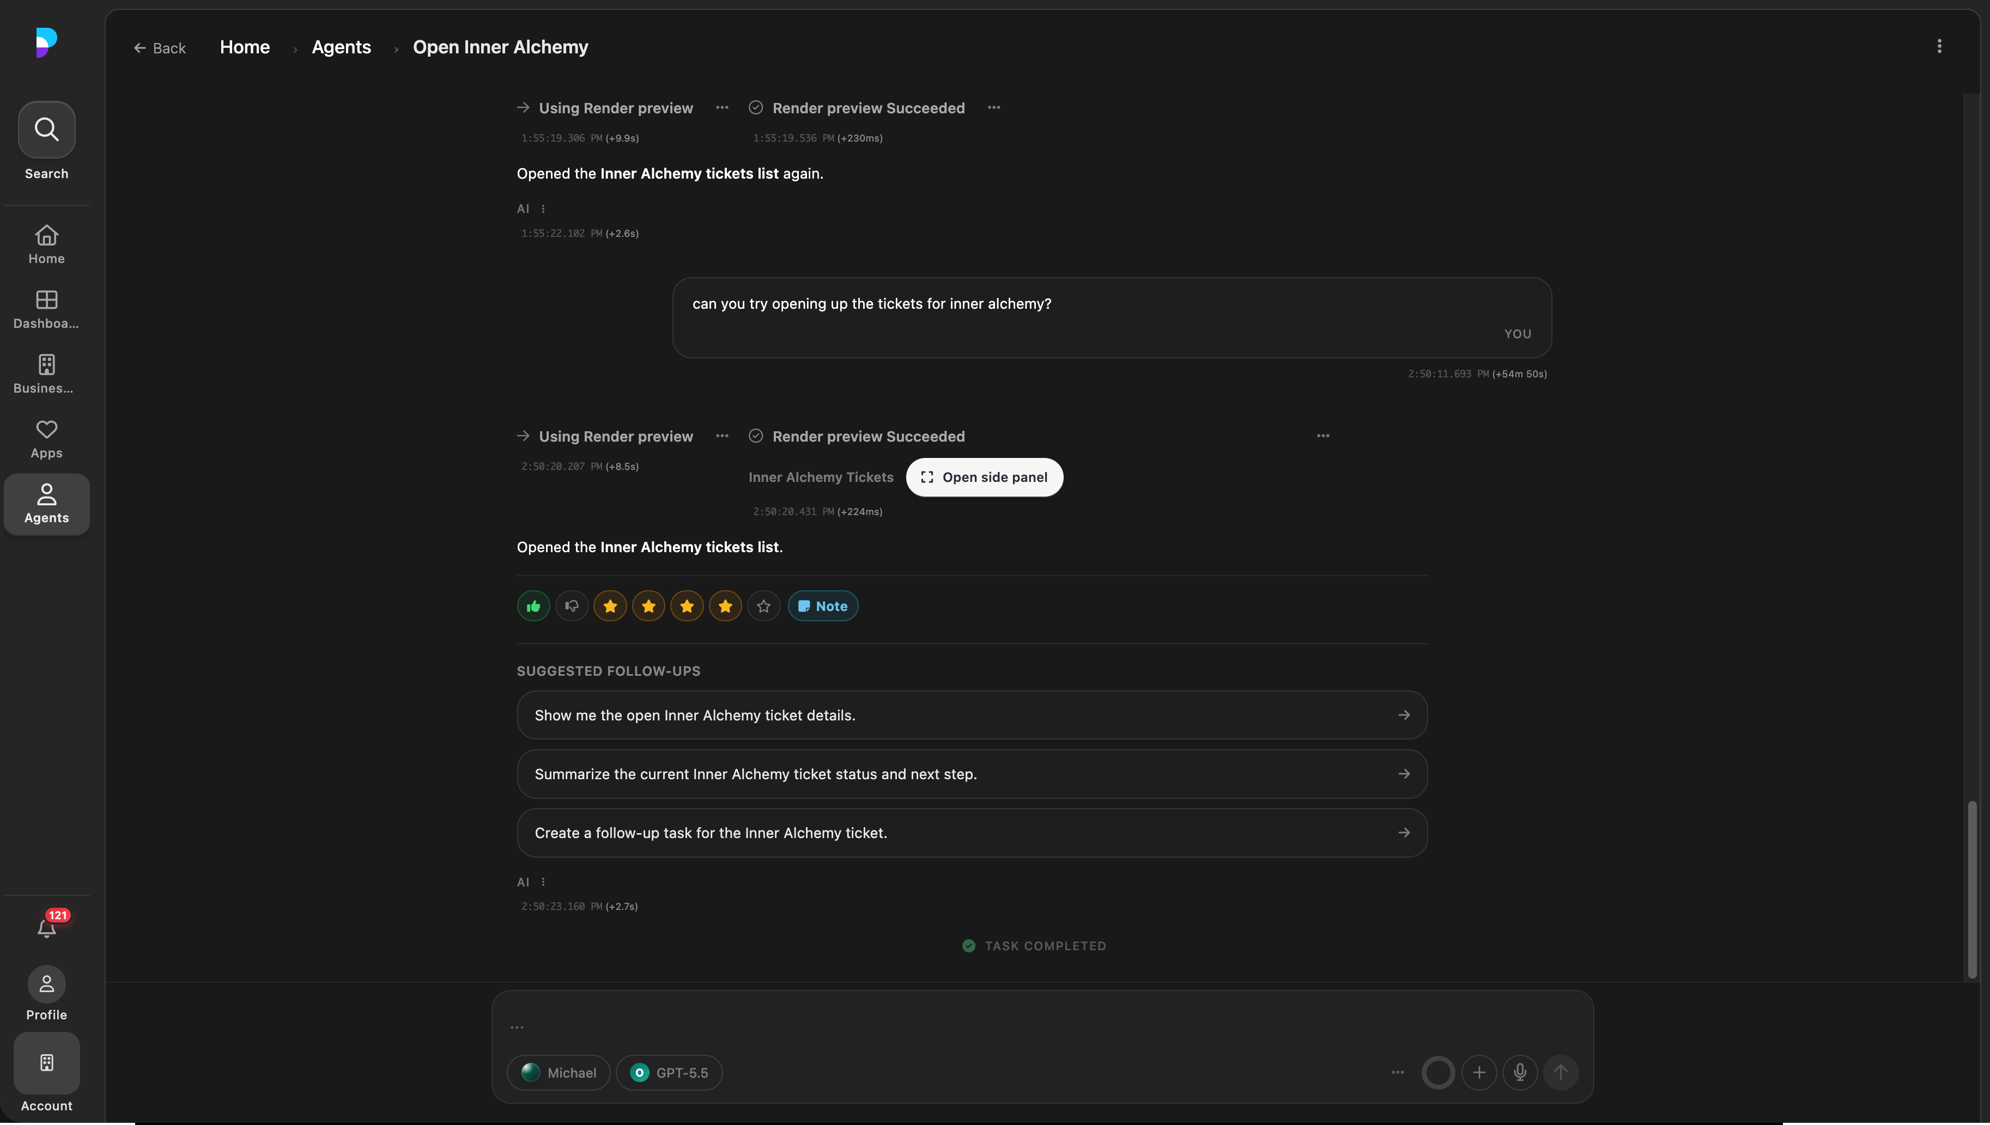1990x1125 pixels.
Task: Start voice input with microphone
Action: (1520, 1073)
